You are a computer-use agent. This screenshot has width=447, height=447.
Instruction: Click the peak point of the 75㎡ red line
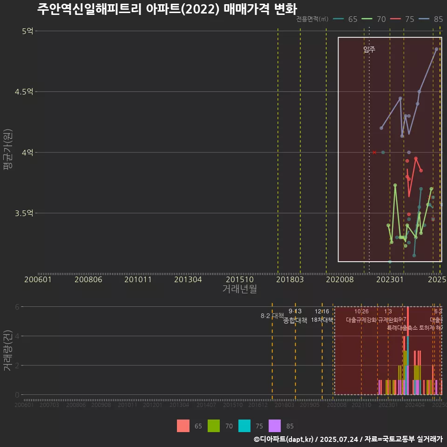point(416,158)
